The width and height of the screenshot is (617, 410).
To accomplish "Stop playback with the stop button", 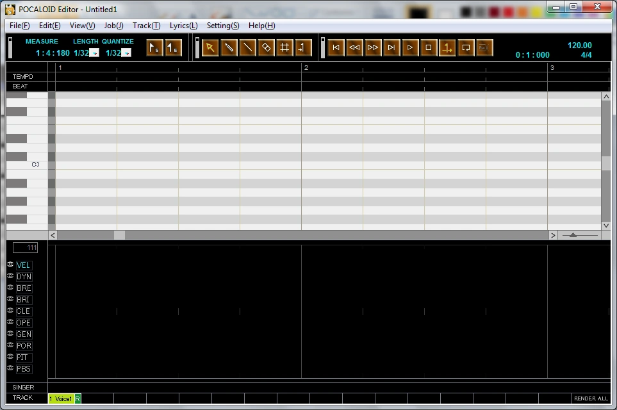I will [429, 48].
